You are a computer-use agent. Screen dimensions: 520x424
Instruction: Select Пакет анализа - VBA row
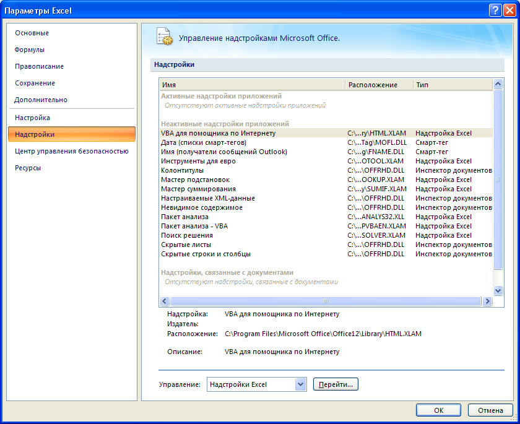click(x=326, y=226)
